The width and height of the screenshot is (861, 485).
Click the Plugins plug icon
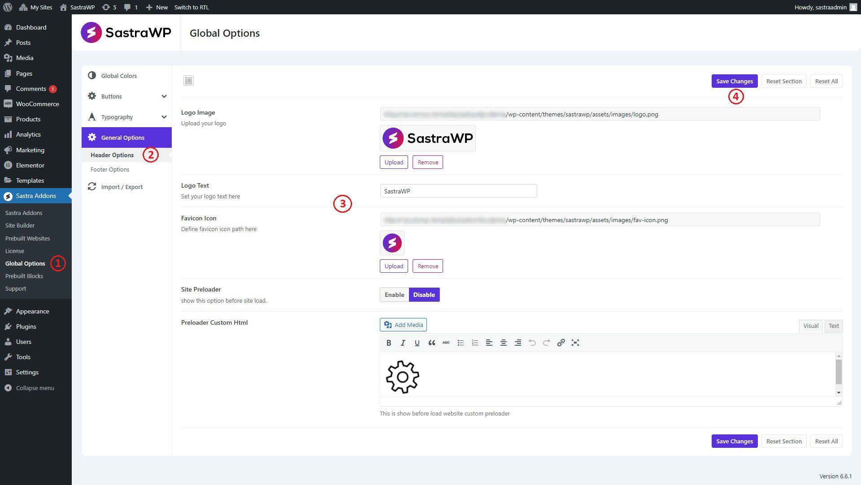tap(8, 326)
